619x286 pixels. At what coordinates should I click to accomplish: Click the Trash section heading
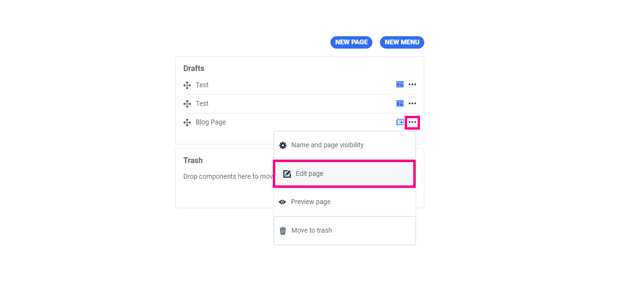tap(193, 161)
